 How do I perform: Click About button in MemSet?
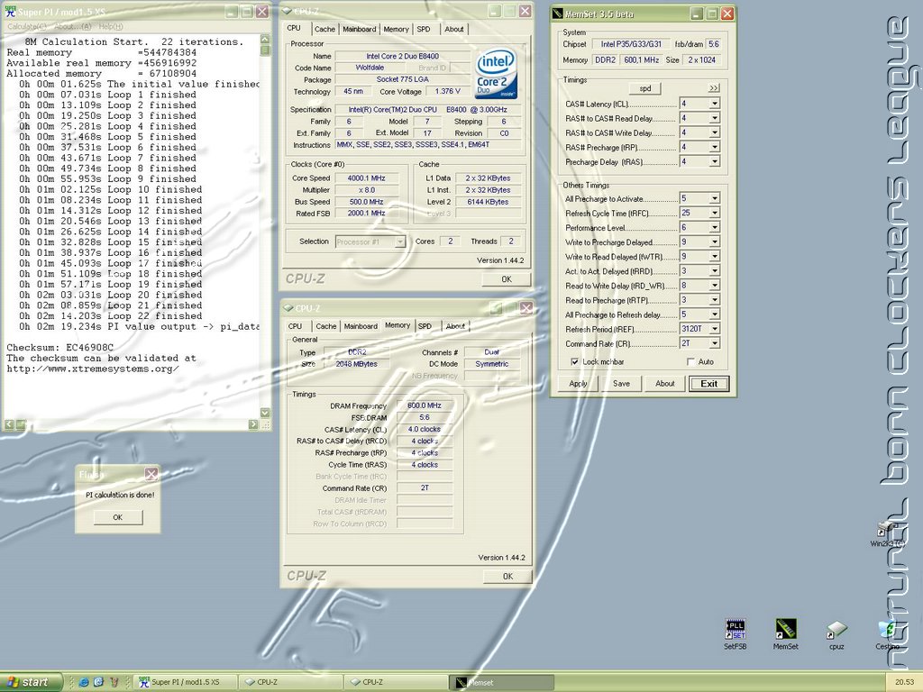click(x=664, y=384)
